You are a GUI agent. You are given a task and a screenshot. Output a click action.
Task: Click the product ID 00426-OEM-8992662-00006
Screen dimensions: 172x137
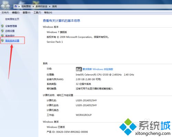67,132
